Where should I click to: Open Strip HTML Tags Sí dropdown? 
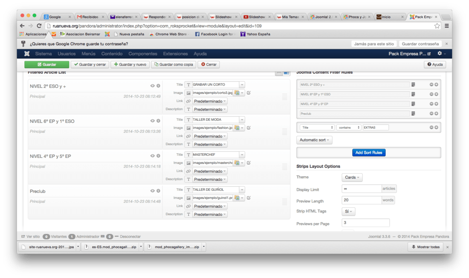(348, 212)
